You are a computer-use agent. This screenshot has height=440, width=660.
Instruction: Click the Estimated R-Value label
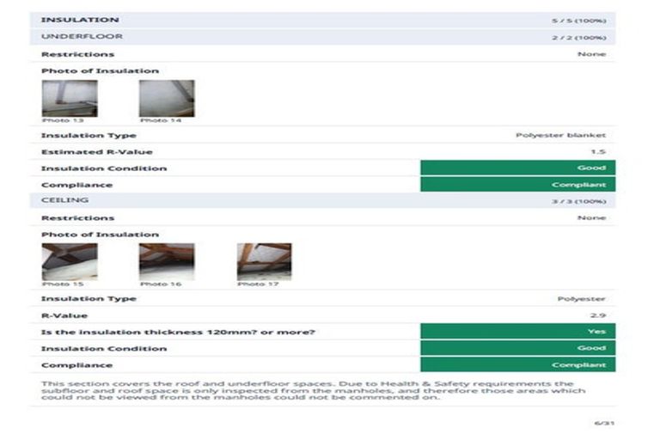tap(97, 151)
